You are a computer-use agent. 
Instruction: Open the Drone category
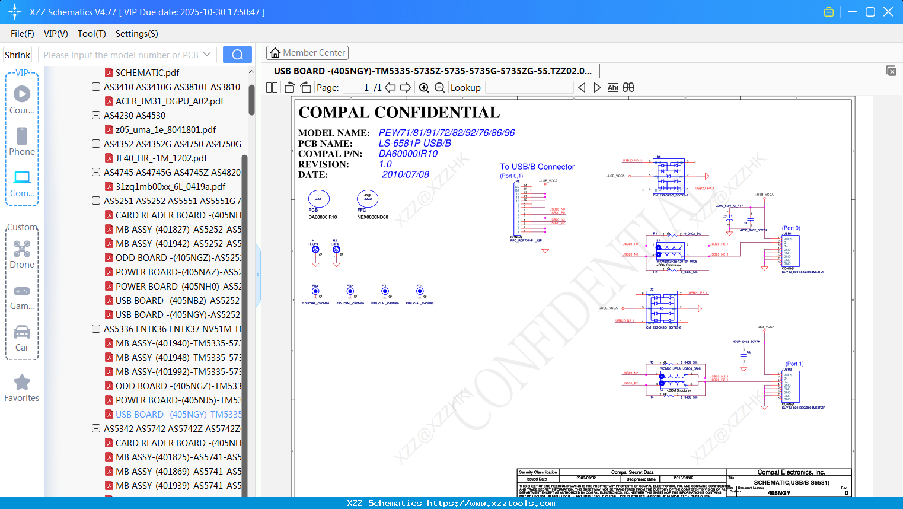click(x=22, y=254)
